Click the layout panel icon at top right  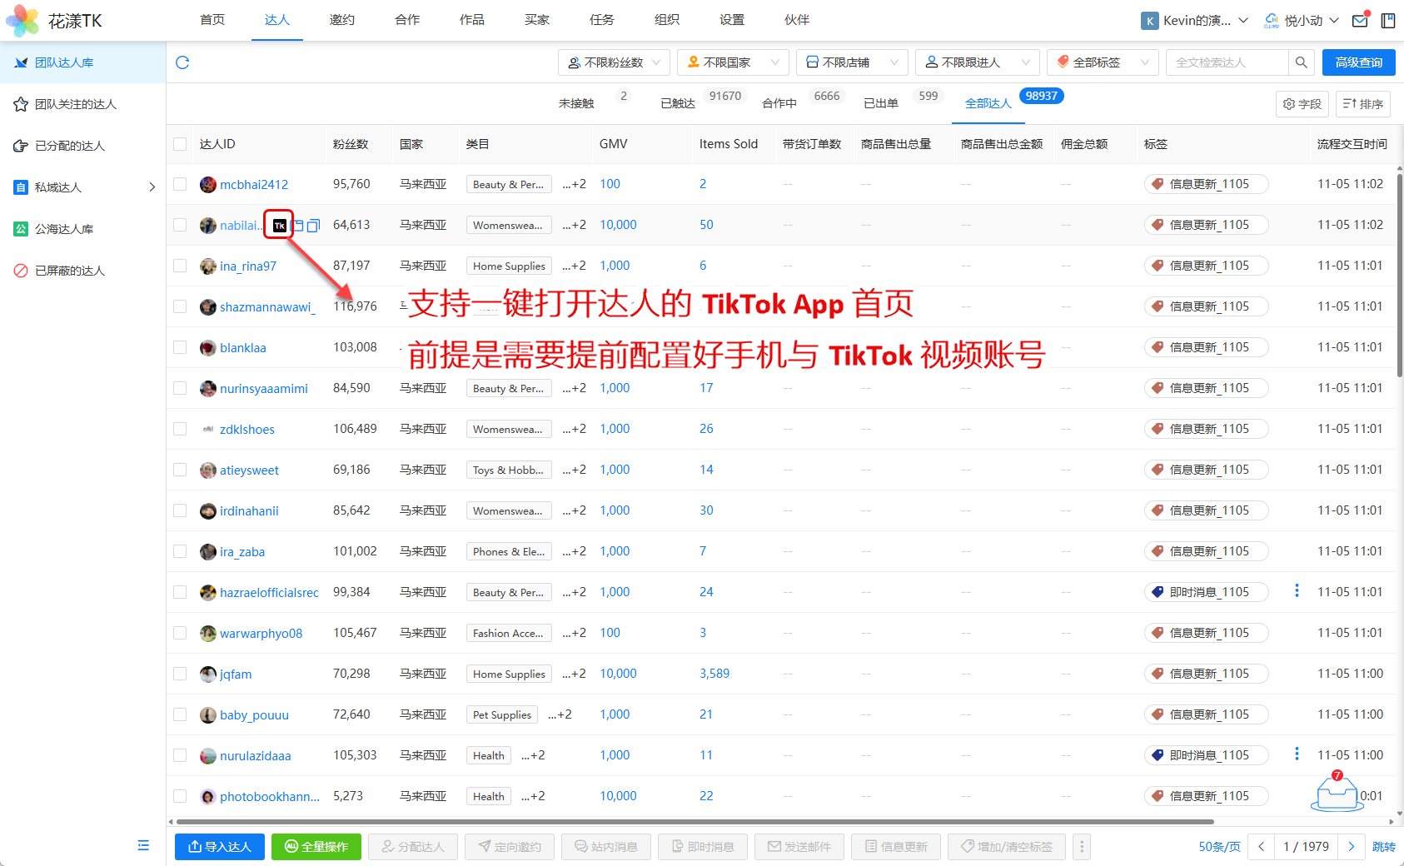point(1388,21)
